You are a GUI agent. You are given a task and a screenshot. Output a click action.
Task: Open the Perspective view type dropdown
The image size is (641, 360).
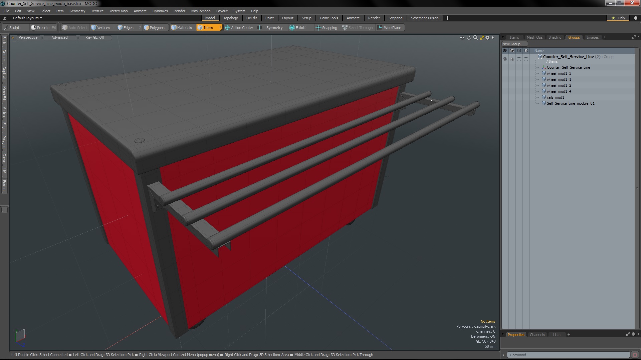click(28, 37)
